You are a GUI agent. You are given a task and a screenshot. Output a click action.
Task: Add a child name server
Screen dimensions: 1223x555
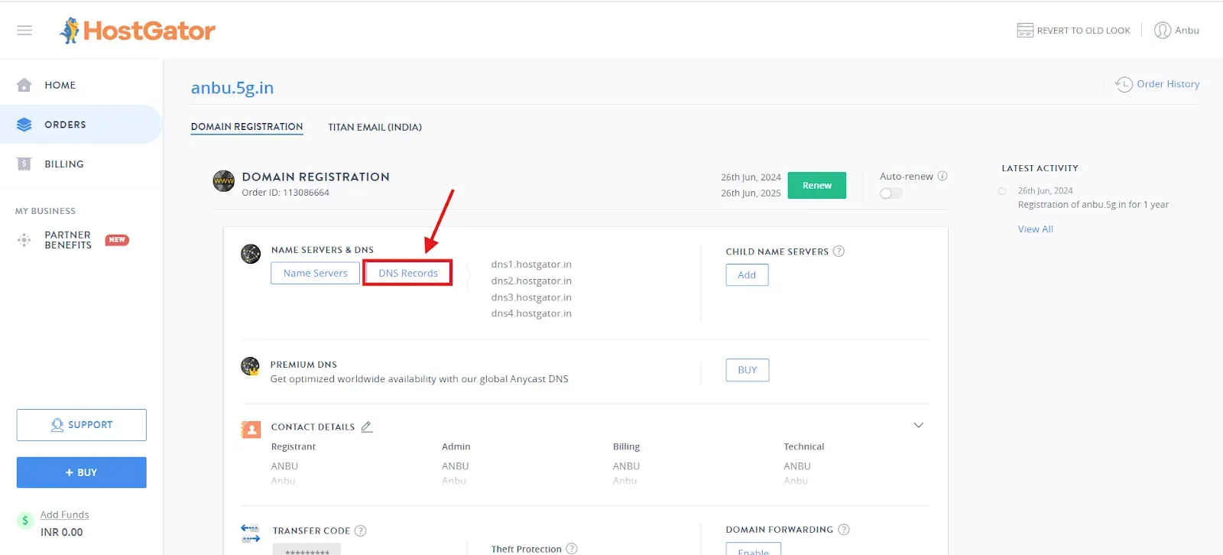coord(747,275)
